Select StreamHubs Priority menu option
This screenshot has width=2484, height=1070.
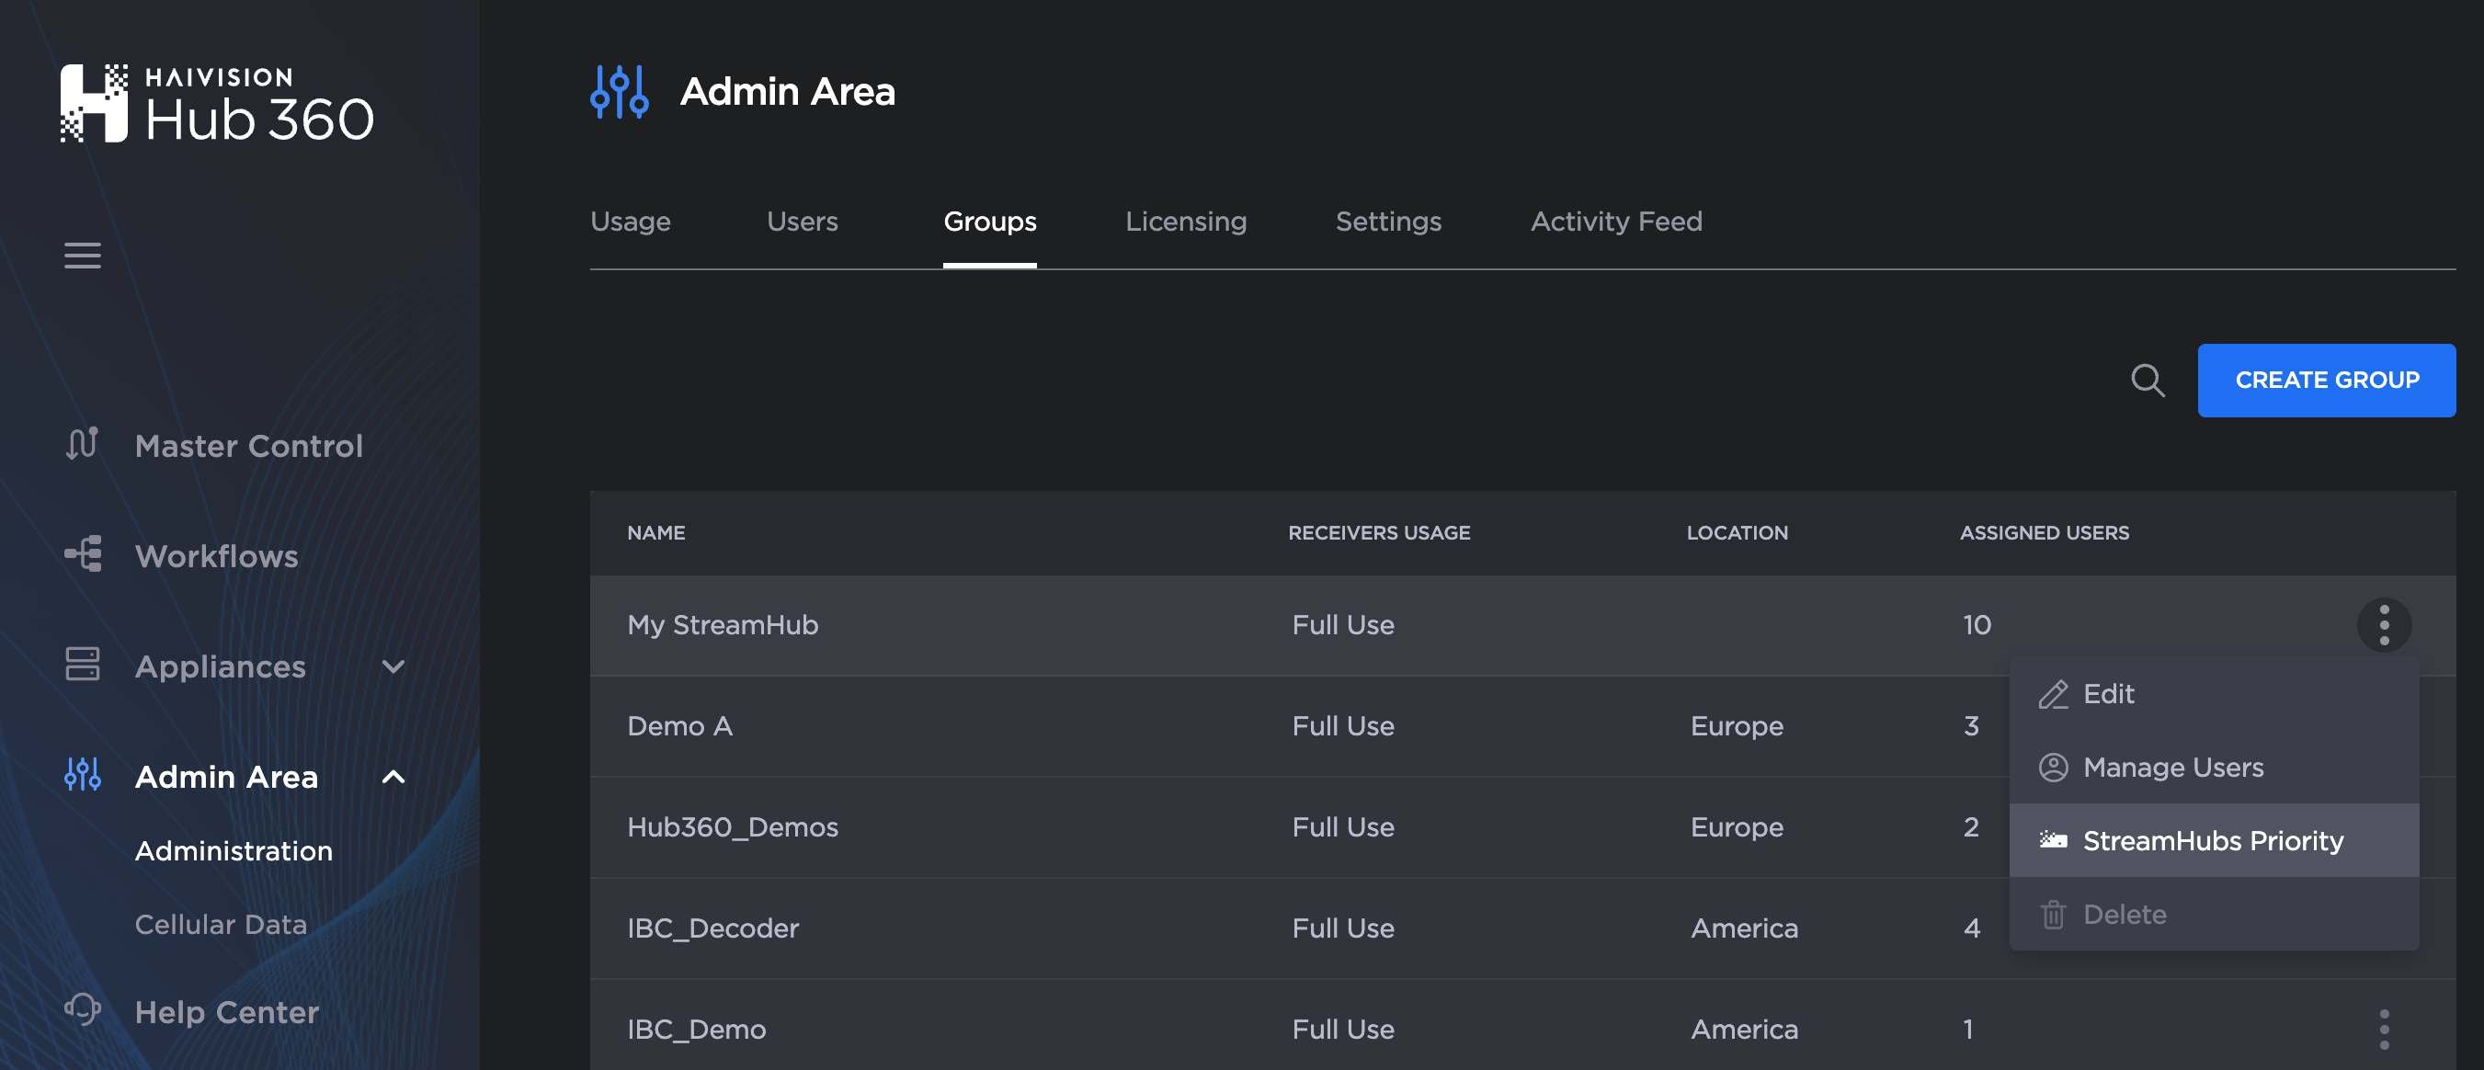point(2212,840)
